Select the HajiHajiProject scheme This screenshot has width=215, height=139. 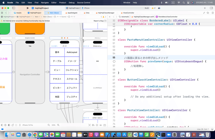pos(73,8)
